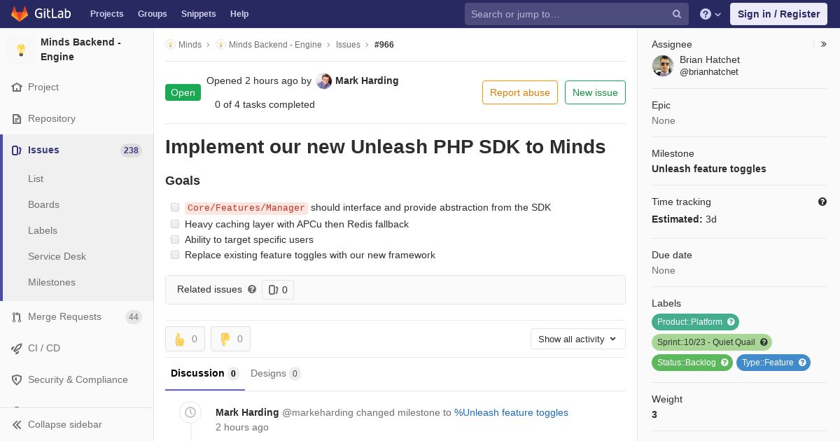Click the GitLab fox logo
Screen dimensions: 840x441
pyautogui.click(x=20, y=13)
